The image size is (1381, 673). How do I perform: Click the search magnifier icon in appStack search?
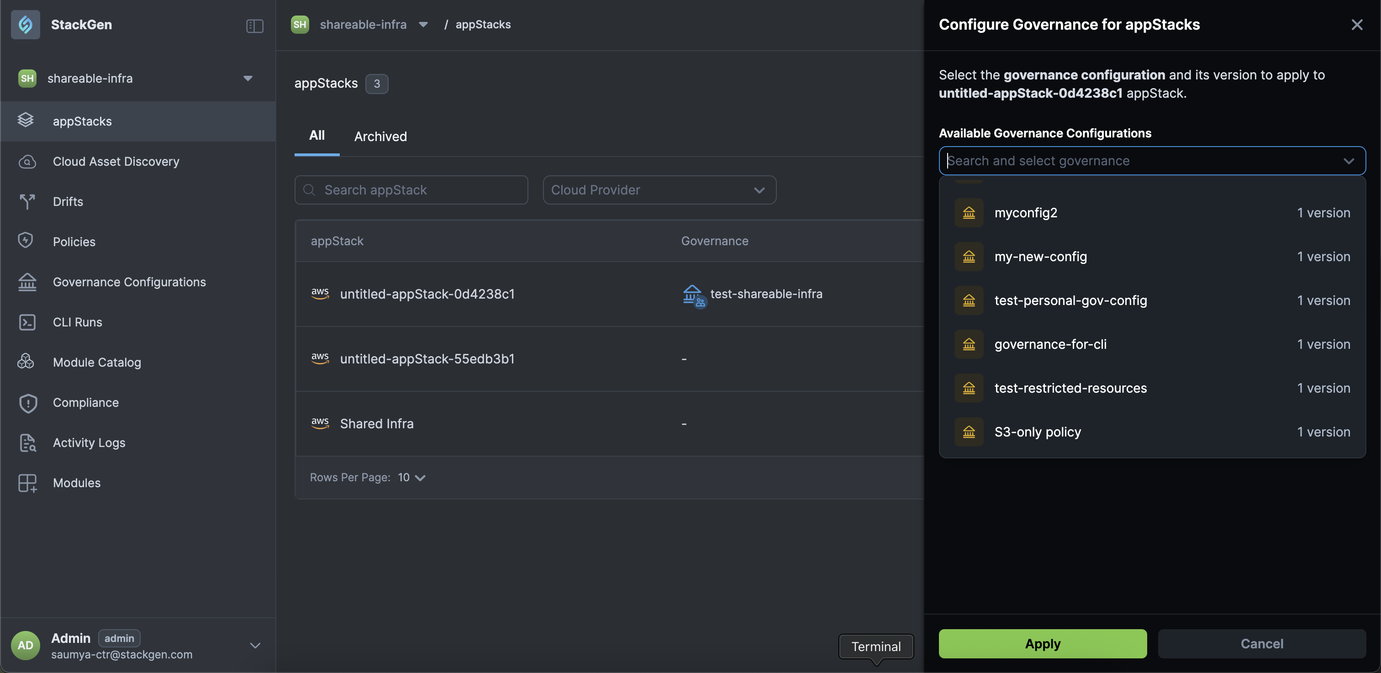pyautogui.click(x=309, y=189)
